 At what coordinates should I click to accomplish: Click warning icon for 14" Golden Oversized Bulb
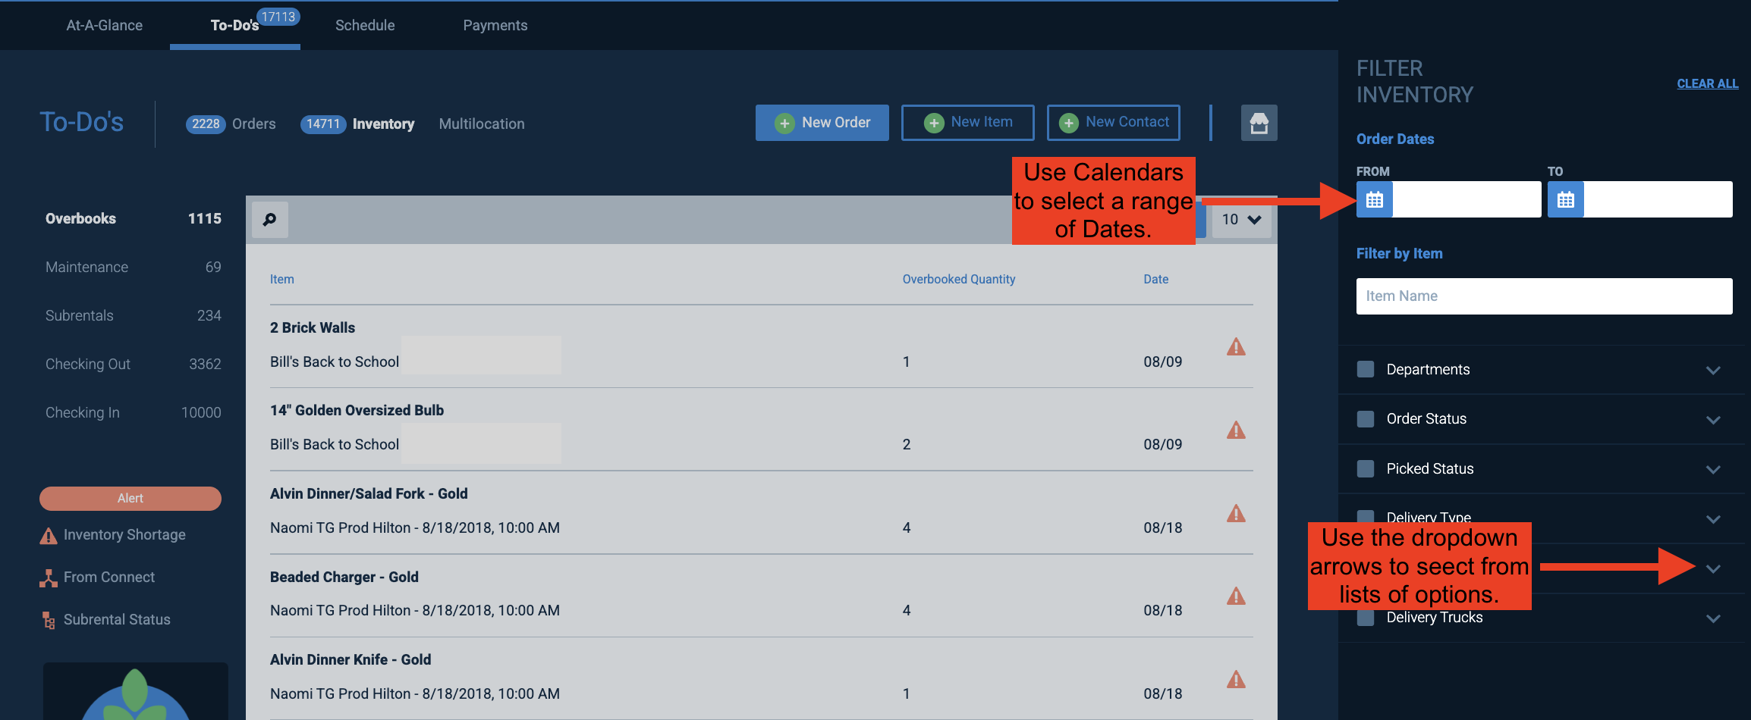(x=1236, y=430)
